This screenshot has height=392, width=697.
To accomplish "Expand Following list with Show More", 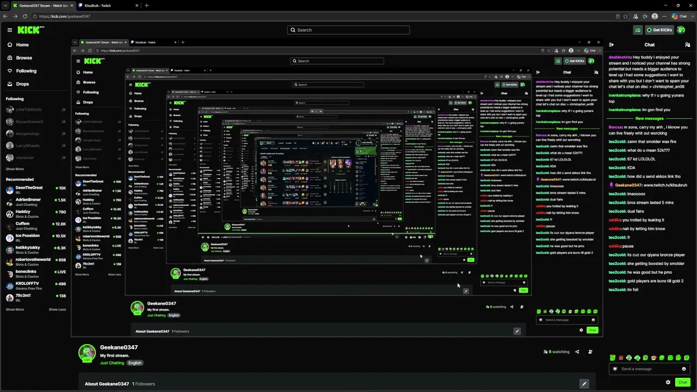I will click(15, 169).
